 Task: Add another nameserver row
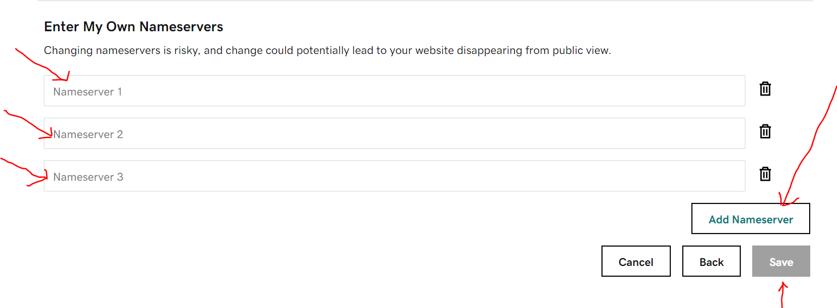(x=751, y=219)
